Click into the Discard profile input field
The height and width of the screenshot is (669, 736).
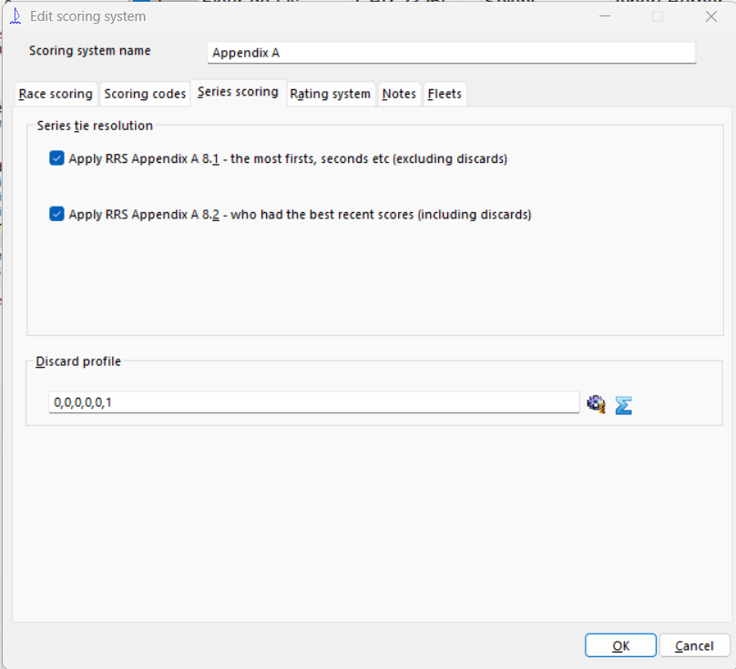[x=313, y=402]
